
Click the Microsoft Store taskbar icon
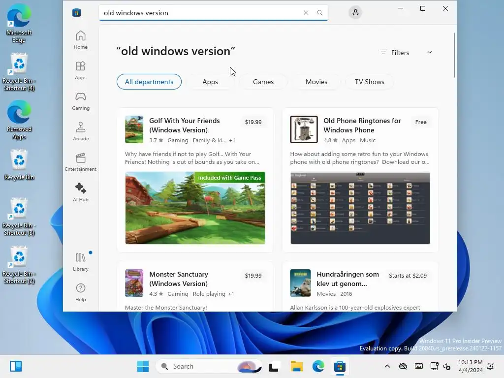click(340, 366)
